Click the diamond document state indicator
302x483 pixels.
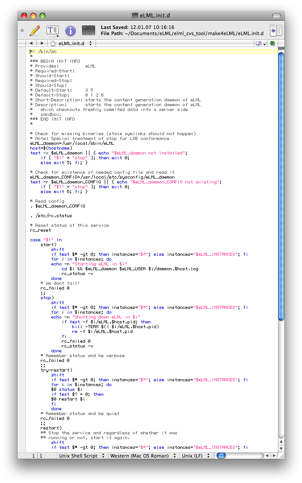[22, 31]
